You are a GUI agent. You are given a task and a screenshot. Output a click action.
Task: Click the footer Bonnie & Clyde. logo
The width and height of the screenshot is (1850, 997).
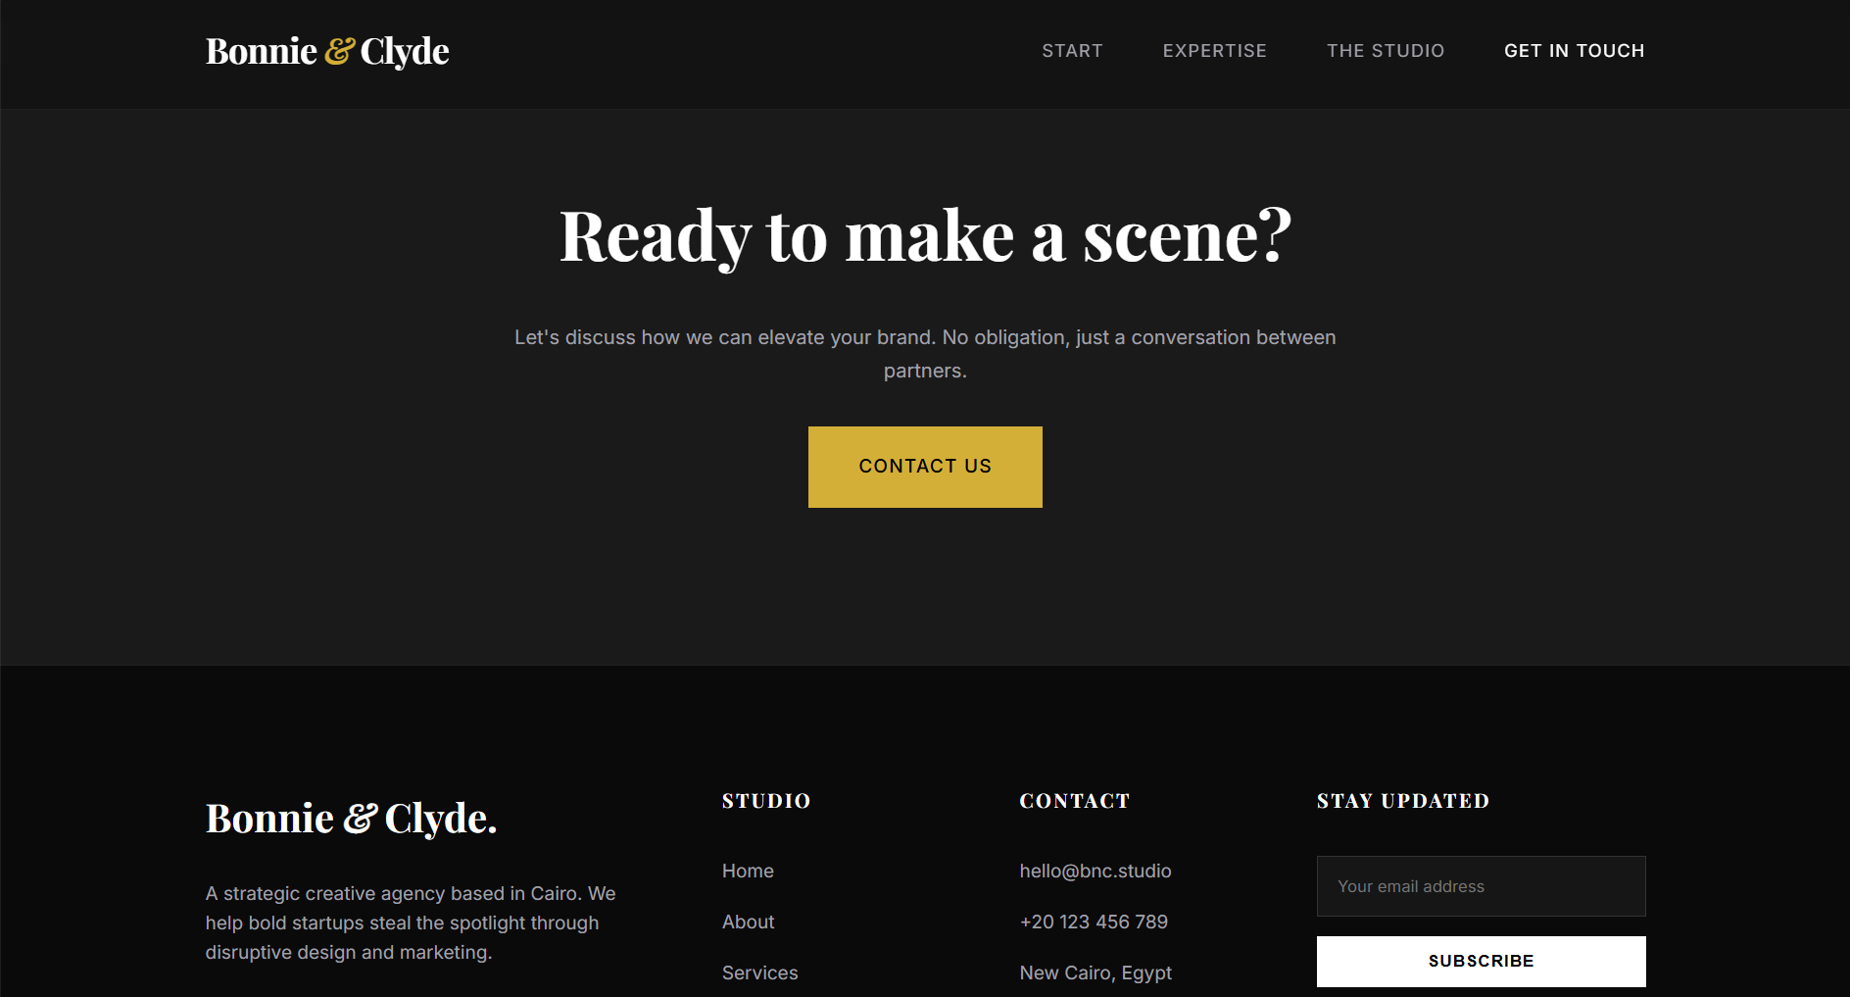351,819
